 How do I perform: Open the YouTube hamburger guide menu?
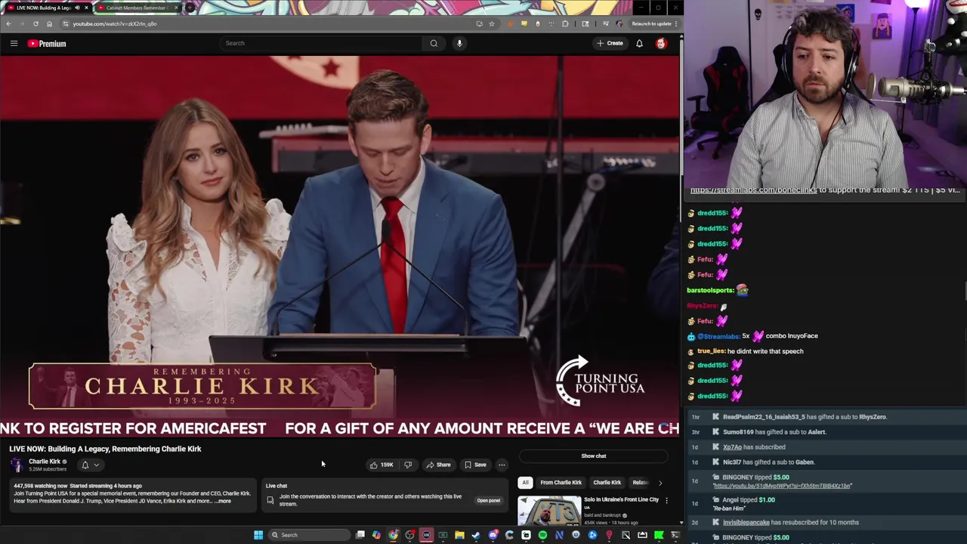pyautogui.click(x=14, y=44)
